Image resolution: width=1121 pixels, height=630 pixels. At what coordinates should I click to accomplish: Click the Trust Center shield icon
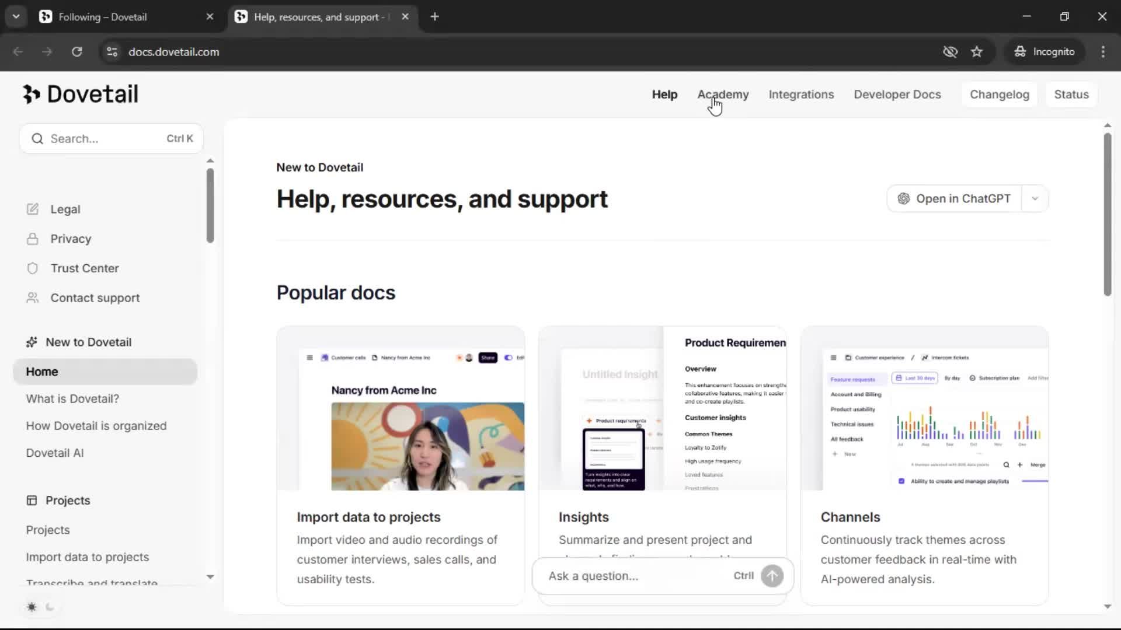33,268
